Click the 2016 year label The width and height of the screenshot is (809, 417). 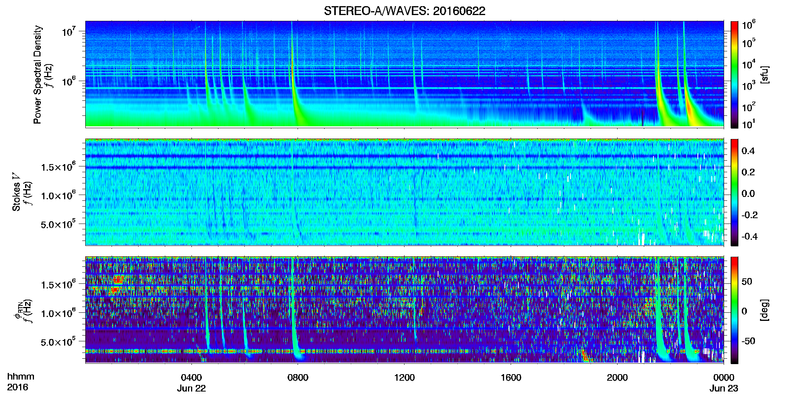click(x=18, y=387)
